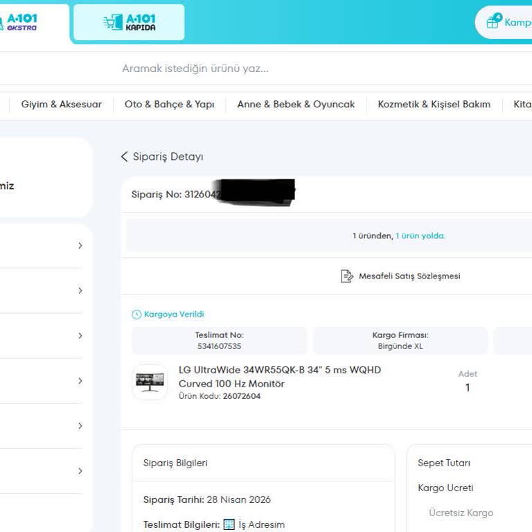
Task: Click the Kargo Ücreti label
Action: coord(445,488)
